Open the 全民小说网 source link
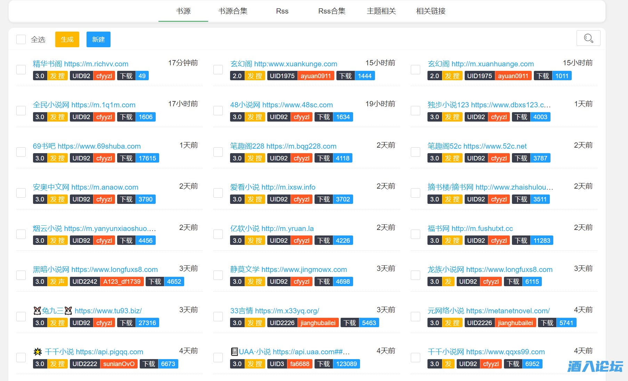The width and height of the screenshot is (628, 381). click(84, 105)
